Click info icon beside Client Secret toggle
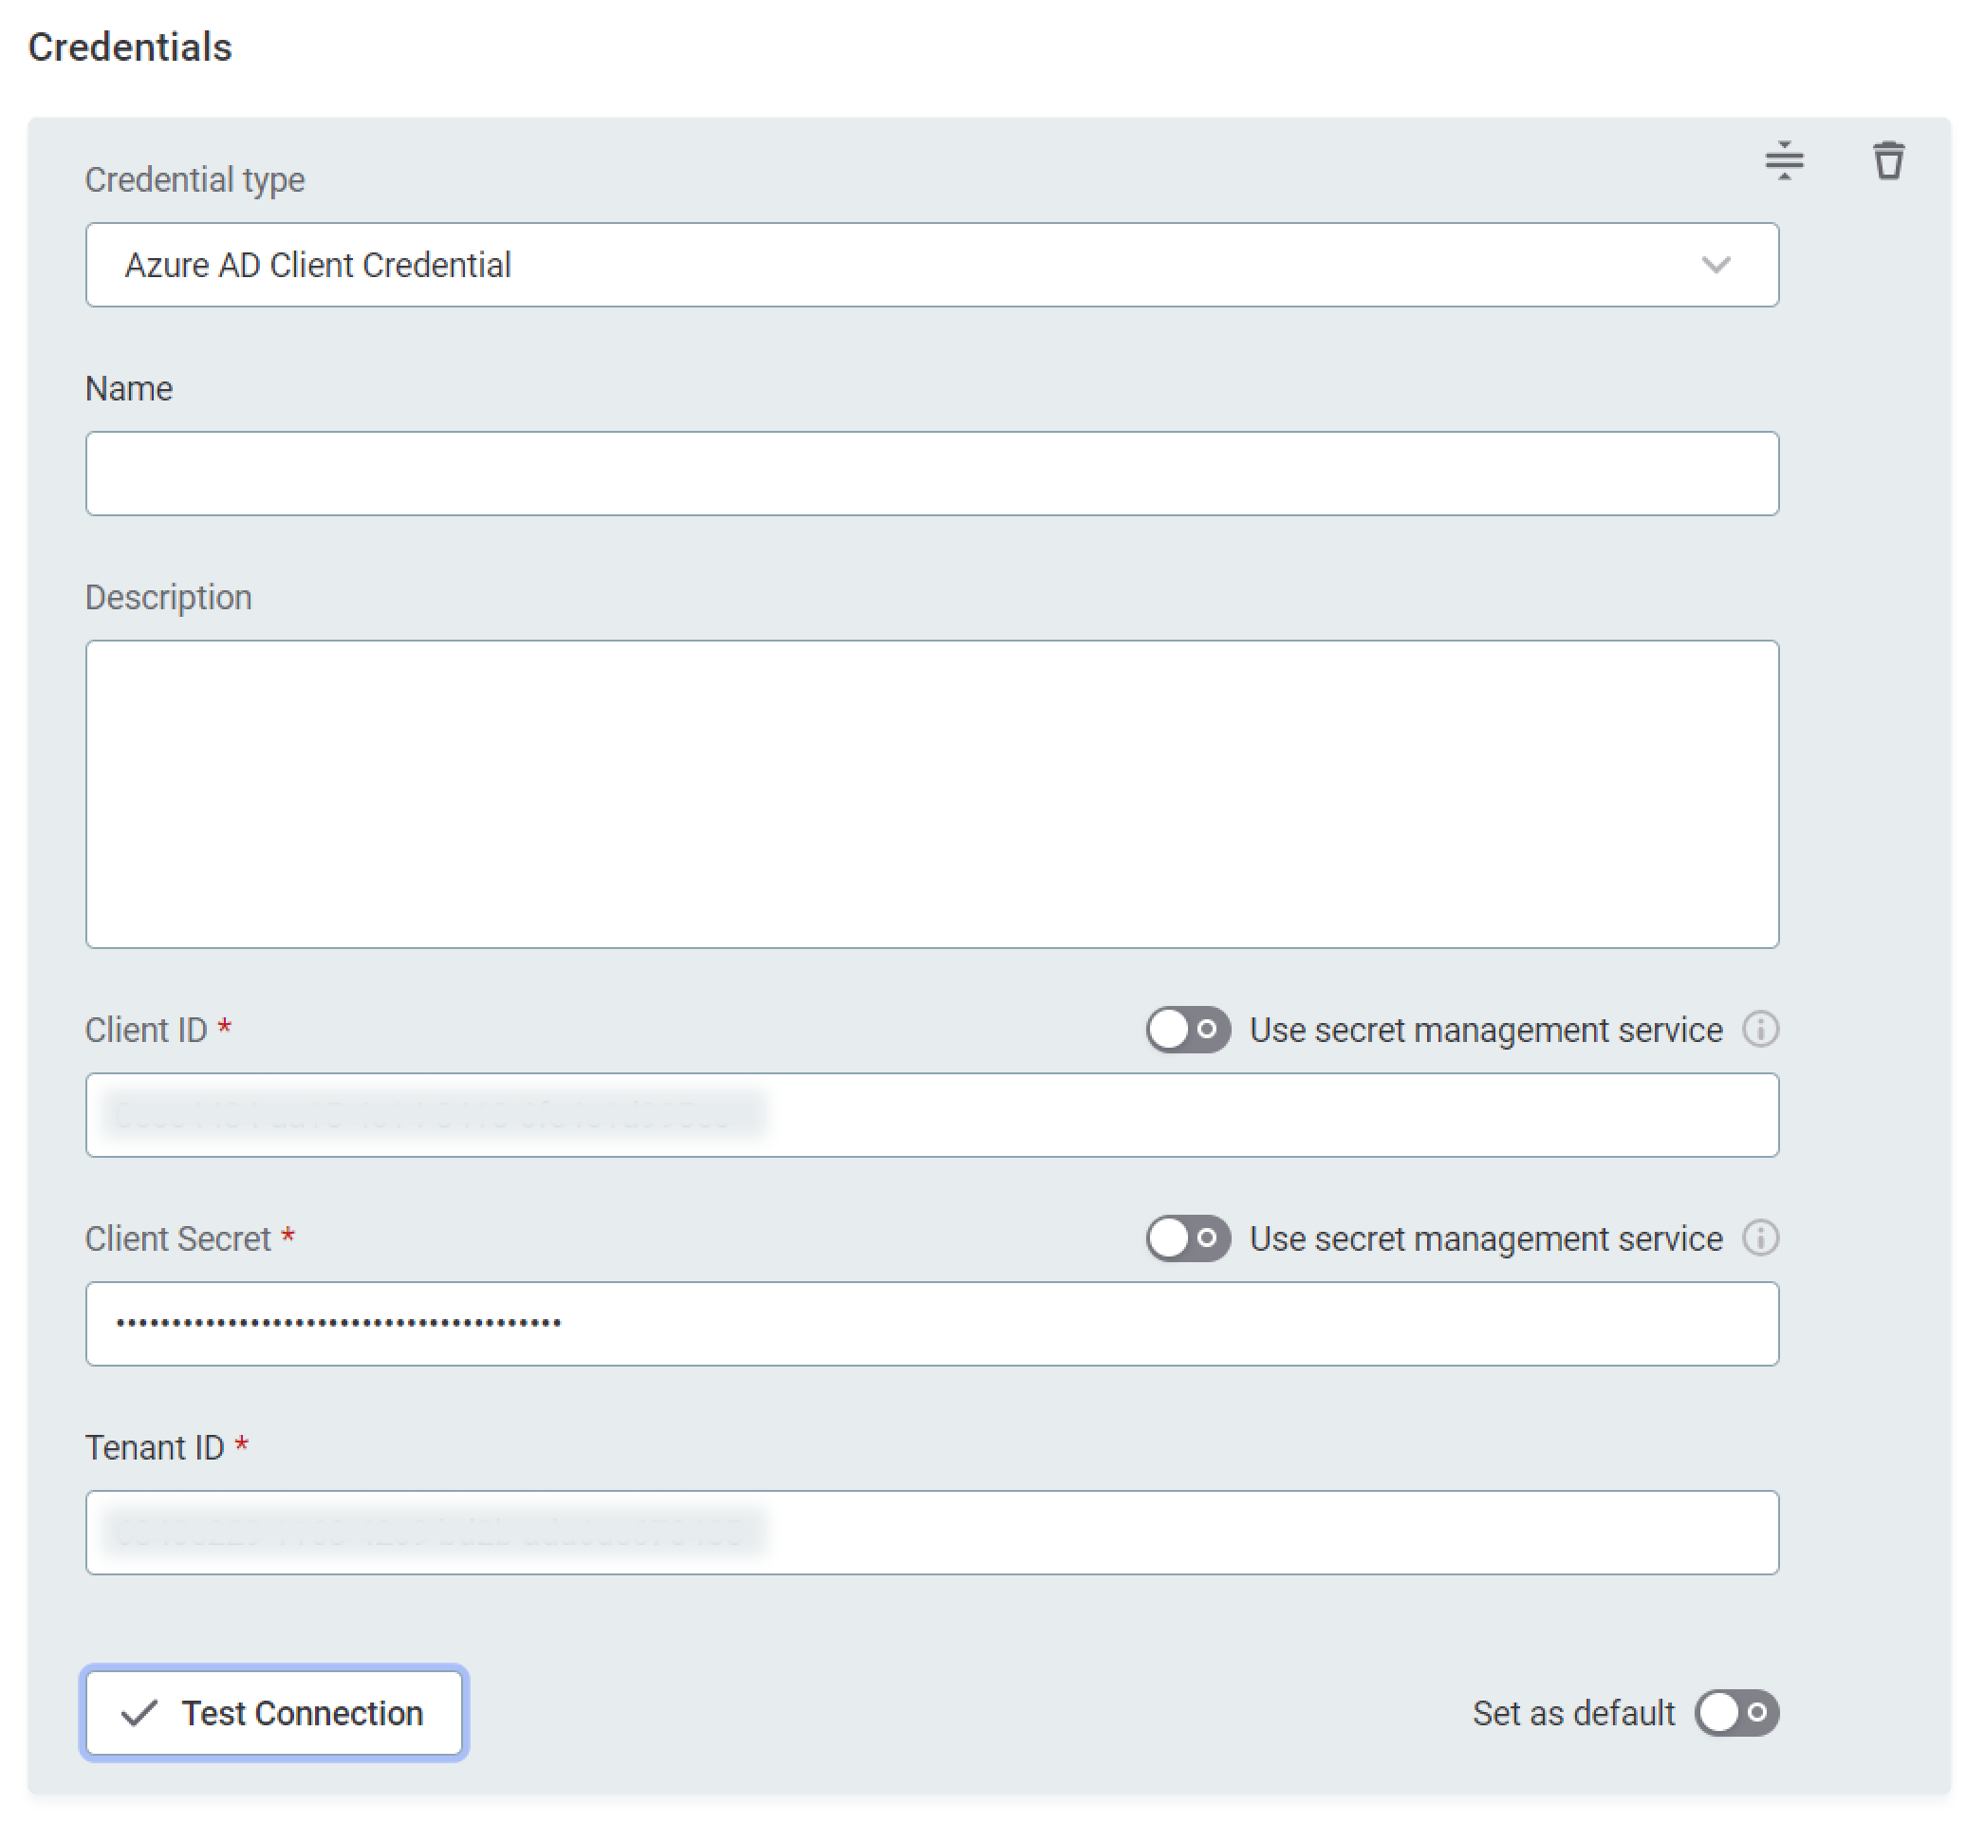Image resolution: width=1985 pixels, height=1824 pixels. point(1760,1238)
